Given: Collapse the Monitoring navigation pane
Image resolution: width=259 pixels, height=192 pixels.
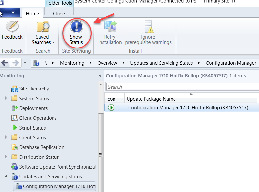Looking at the screenshot, I should (x=100, y=75).
